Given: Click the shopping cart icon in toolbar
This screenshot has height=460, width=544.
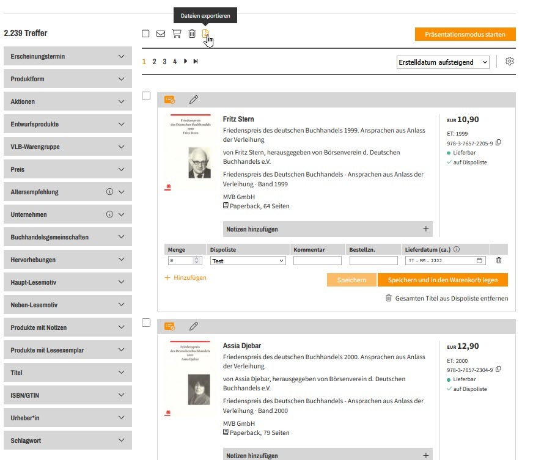Looking at the screenshot, I should pyautogui.click(x=177, y=34).
